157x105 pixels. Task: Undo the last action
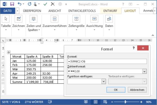[19, 4]
